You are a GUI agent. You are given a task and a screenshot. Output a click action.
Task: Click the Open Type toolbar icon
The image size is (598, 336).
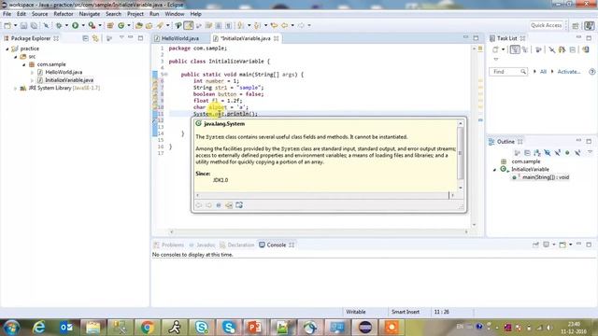click(139, 25)
